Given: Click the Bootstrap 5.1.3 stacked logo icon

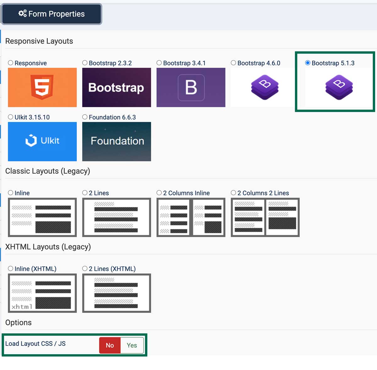Looking at the screenshot, I should pyautogui.click(x=339, y=87).
